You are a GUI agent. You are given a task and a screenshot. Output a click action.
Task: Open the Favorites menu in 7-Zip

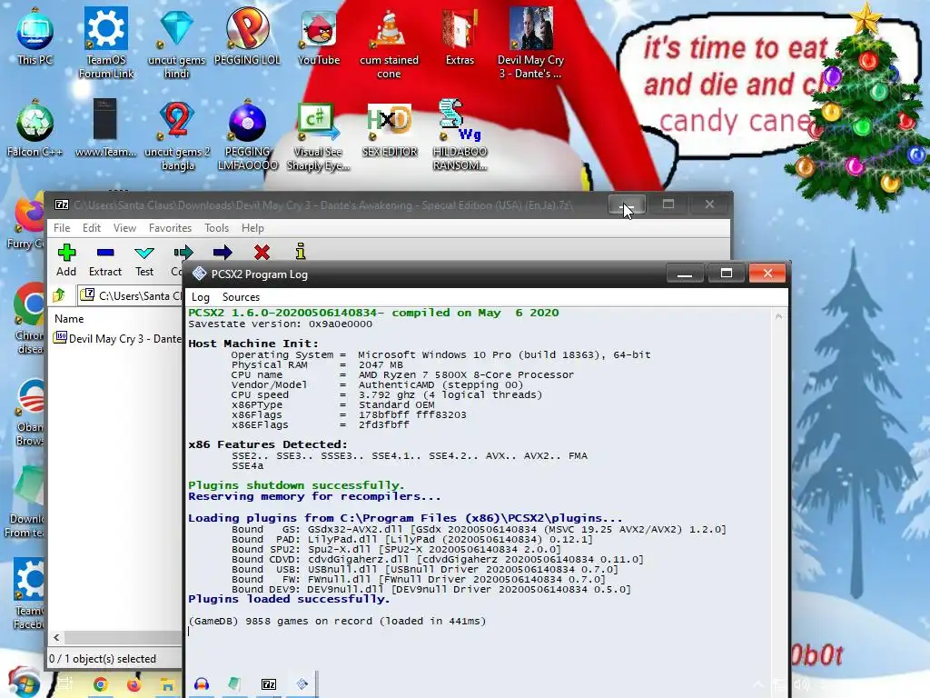tap(170, 228)
